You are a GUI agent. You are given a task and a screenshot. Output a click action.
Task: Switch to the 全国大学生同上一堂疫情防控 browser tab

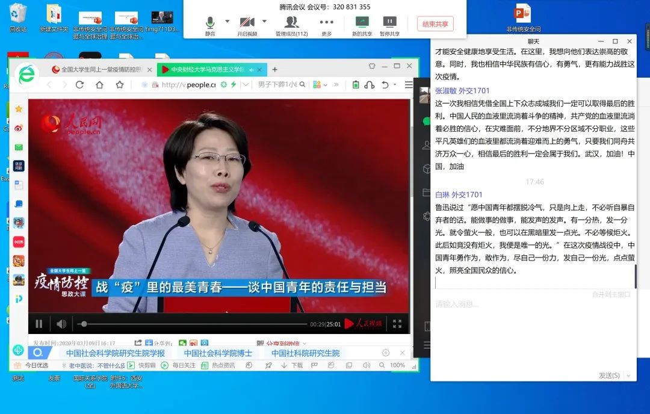point(99,69)
